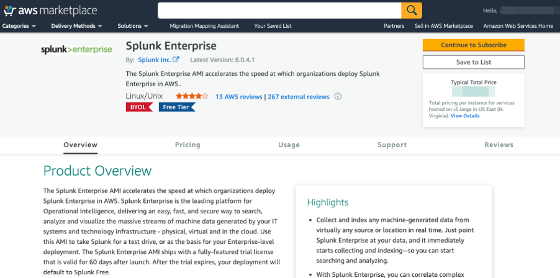Expand the Delivery Methods dropdown
Viewport: 560px width, 278px height.
77,26
